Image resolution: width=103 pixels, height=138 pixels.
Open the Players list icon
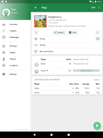click(x=4, y=59)
